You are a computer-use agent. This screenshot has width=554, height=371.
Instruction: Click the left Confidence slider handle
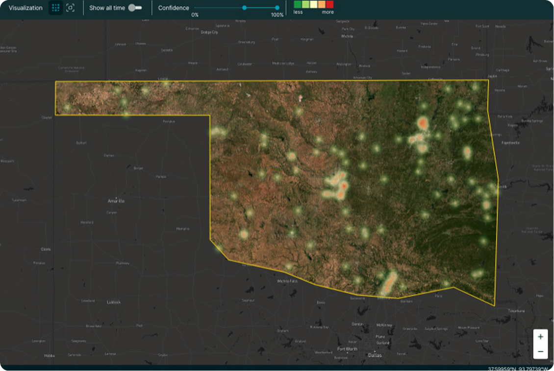(x=244, y=8)
